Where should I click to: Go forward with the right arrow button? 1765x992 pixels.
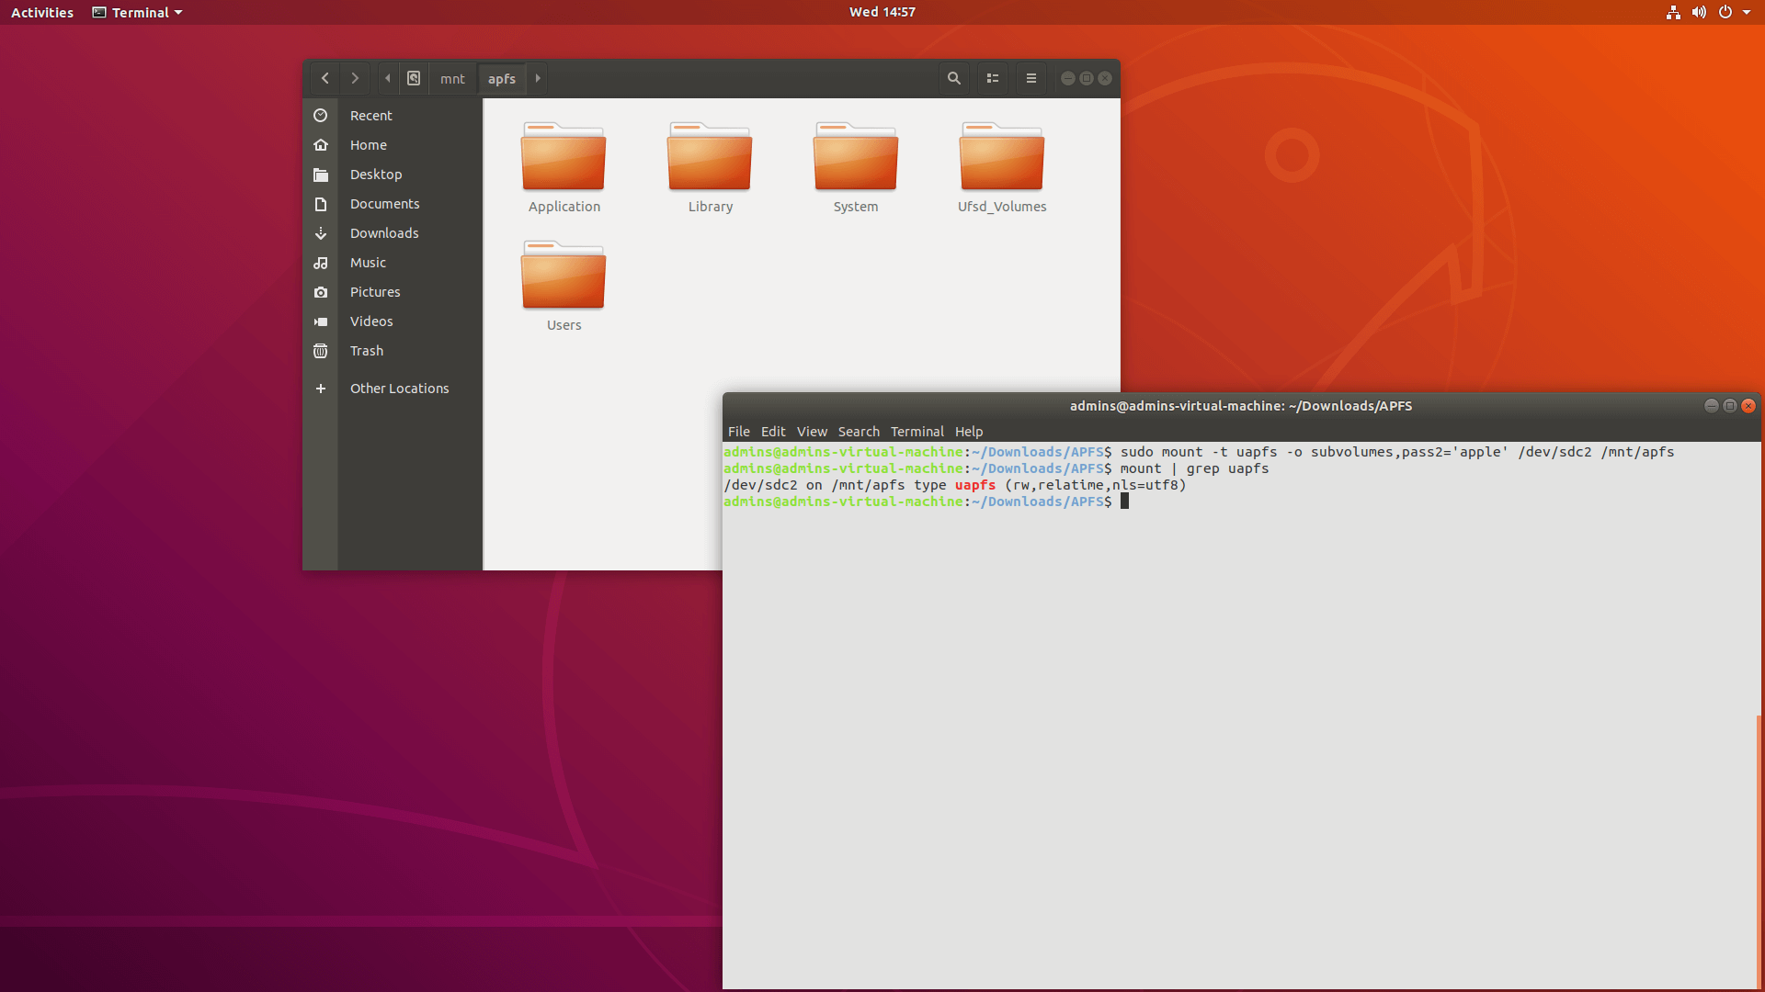point(355,79)
